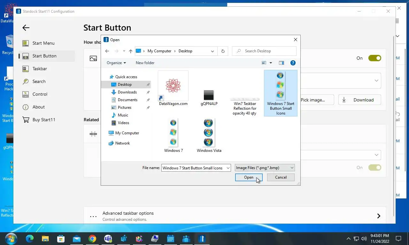
Task: Select the Windows 7 image file
Action: (174, 136)
